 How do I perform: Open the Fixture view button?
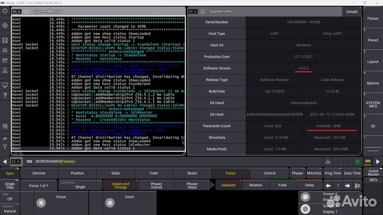coord(372,19)
